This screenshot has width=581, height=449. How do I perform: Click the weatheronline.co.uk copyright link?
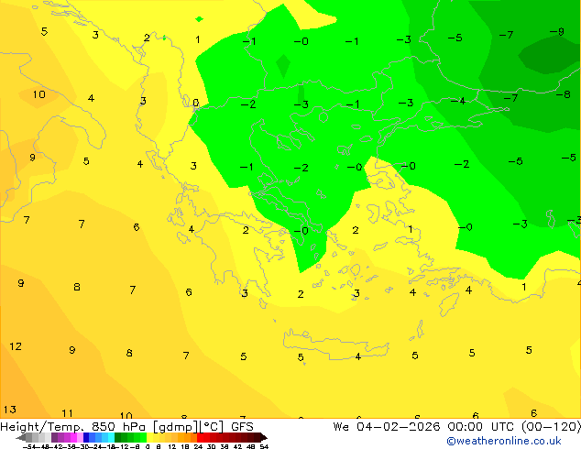click(x=504, y=441)
